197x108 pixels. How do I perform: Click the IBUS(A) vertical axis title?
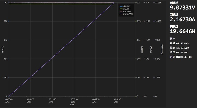pyautogui.click(x=142, y=49)
